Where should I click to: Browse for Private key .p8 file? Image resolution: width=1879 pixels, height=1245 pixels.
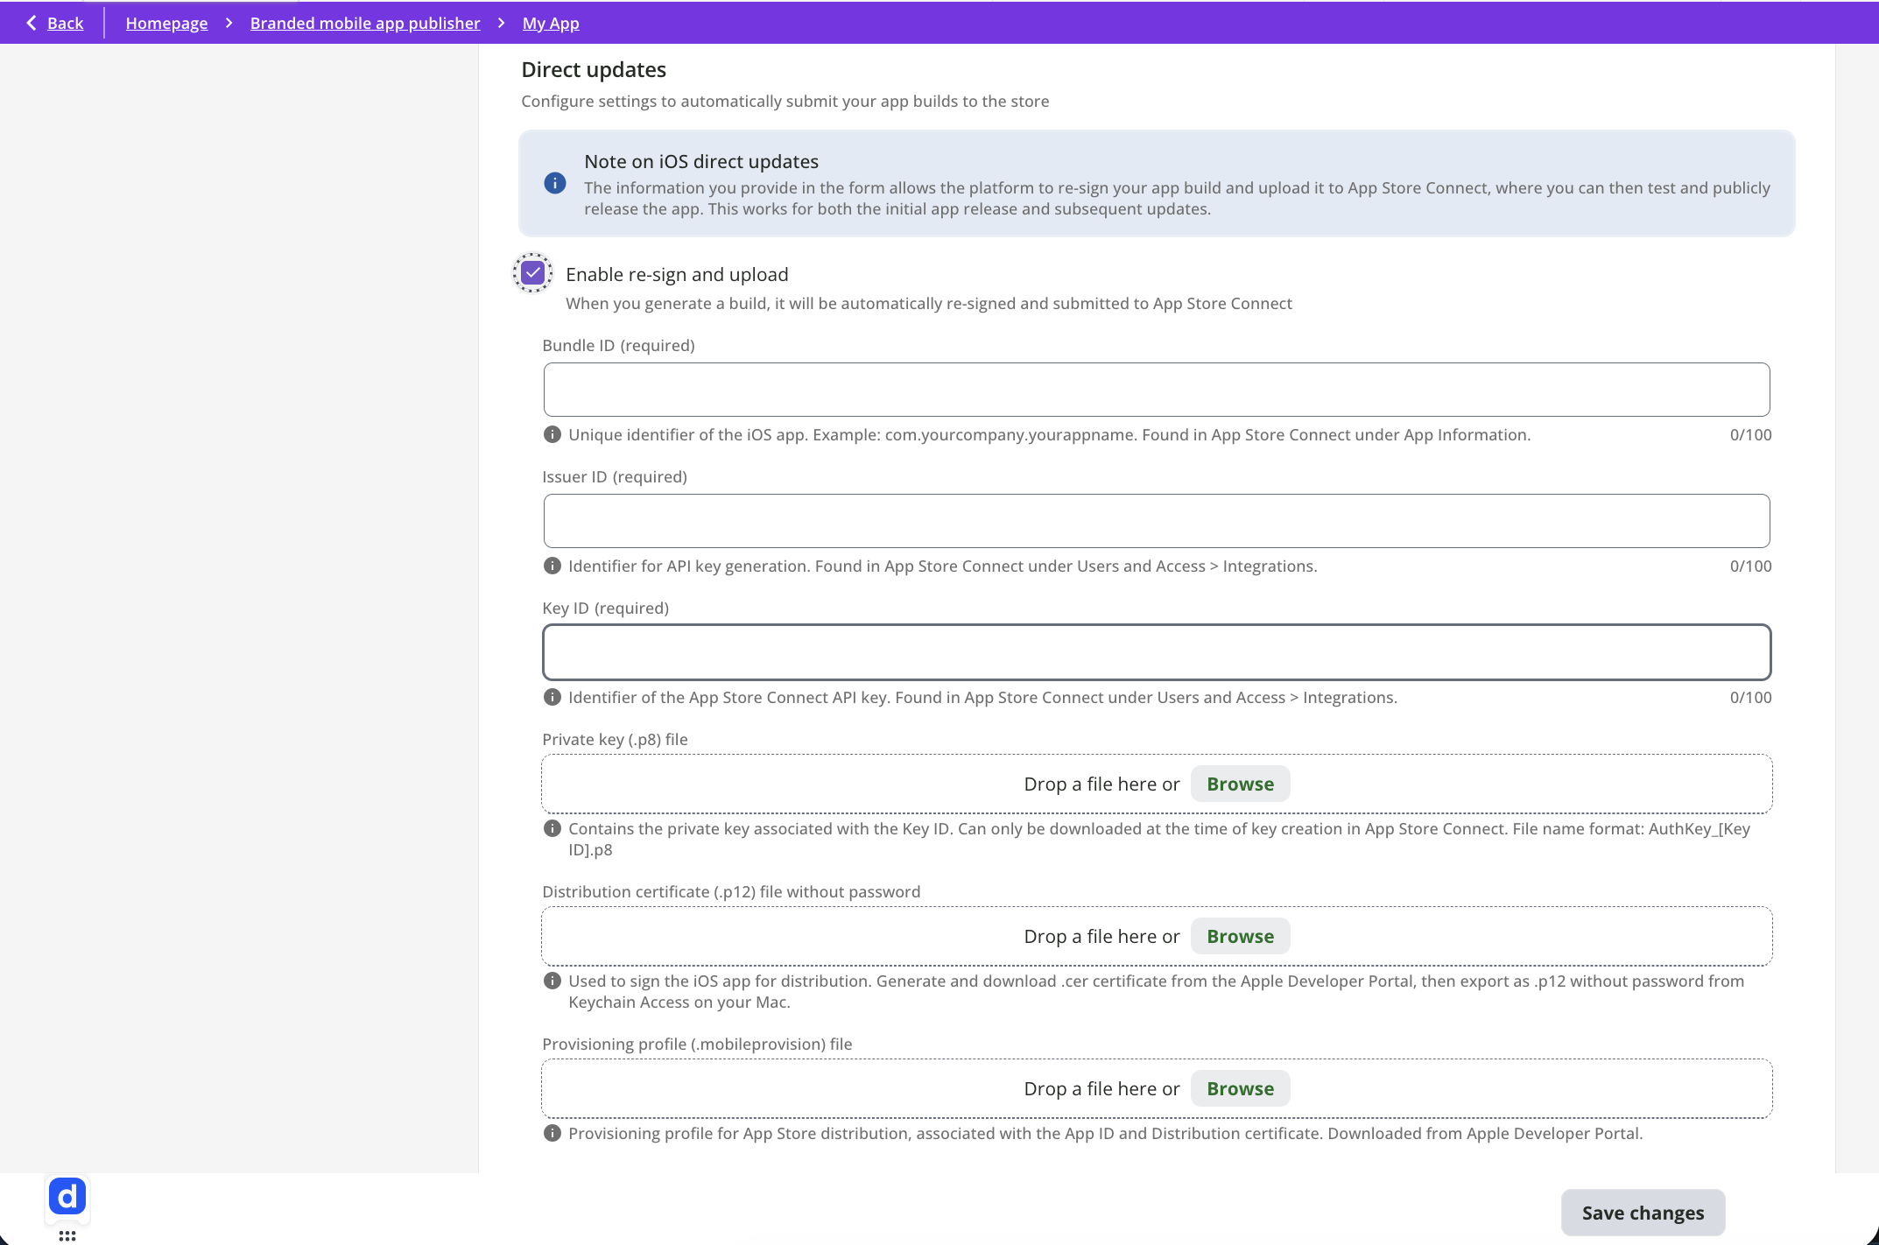(x=1240, y=784)
